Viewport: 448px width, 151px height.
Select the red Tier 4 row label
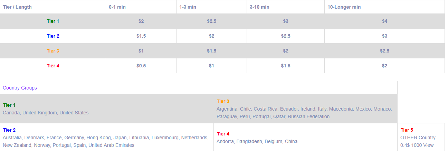(x=53, y=66)
